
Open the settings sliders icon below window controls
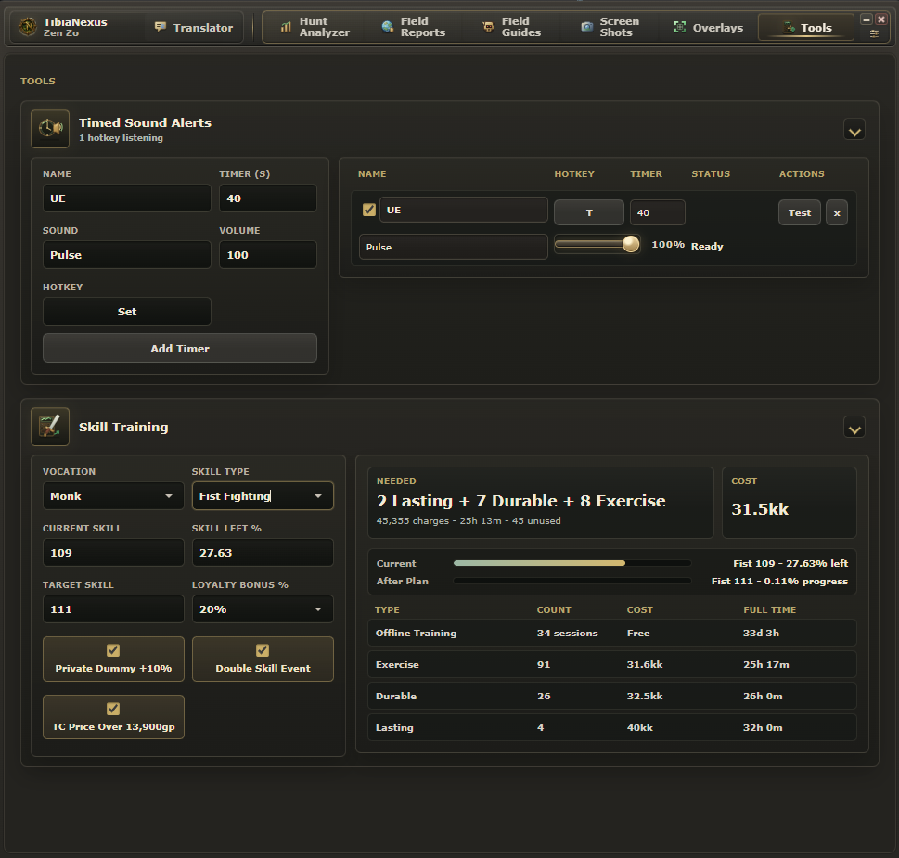(874, 33)
